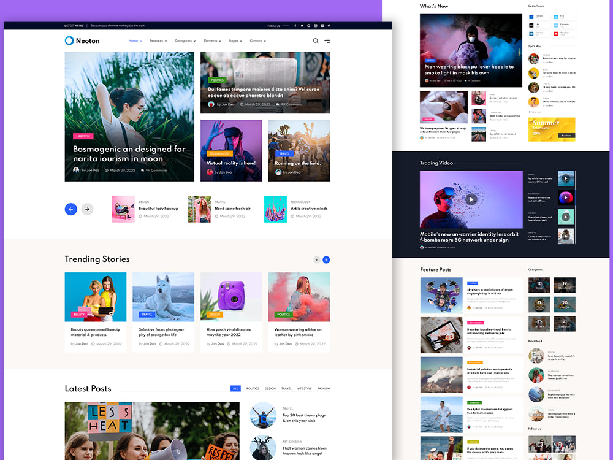Image resolution: width=613 pixels, height=460 pixels.
Task: Click the blue previous arrow below hero slider
Action: (70, 209)
